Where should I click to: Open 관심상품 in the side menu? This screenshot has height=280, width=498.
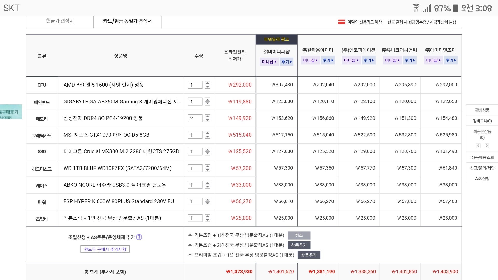482,110
